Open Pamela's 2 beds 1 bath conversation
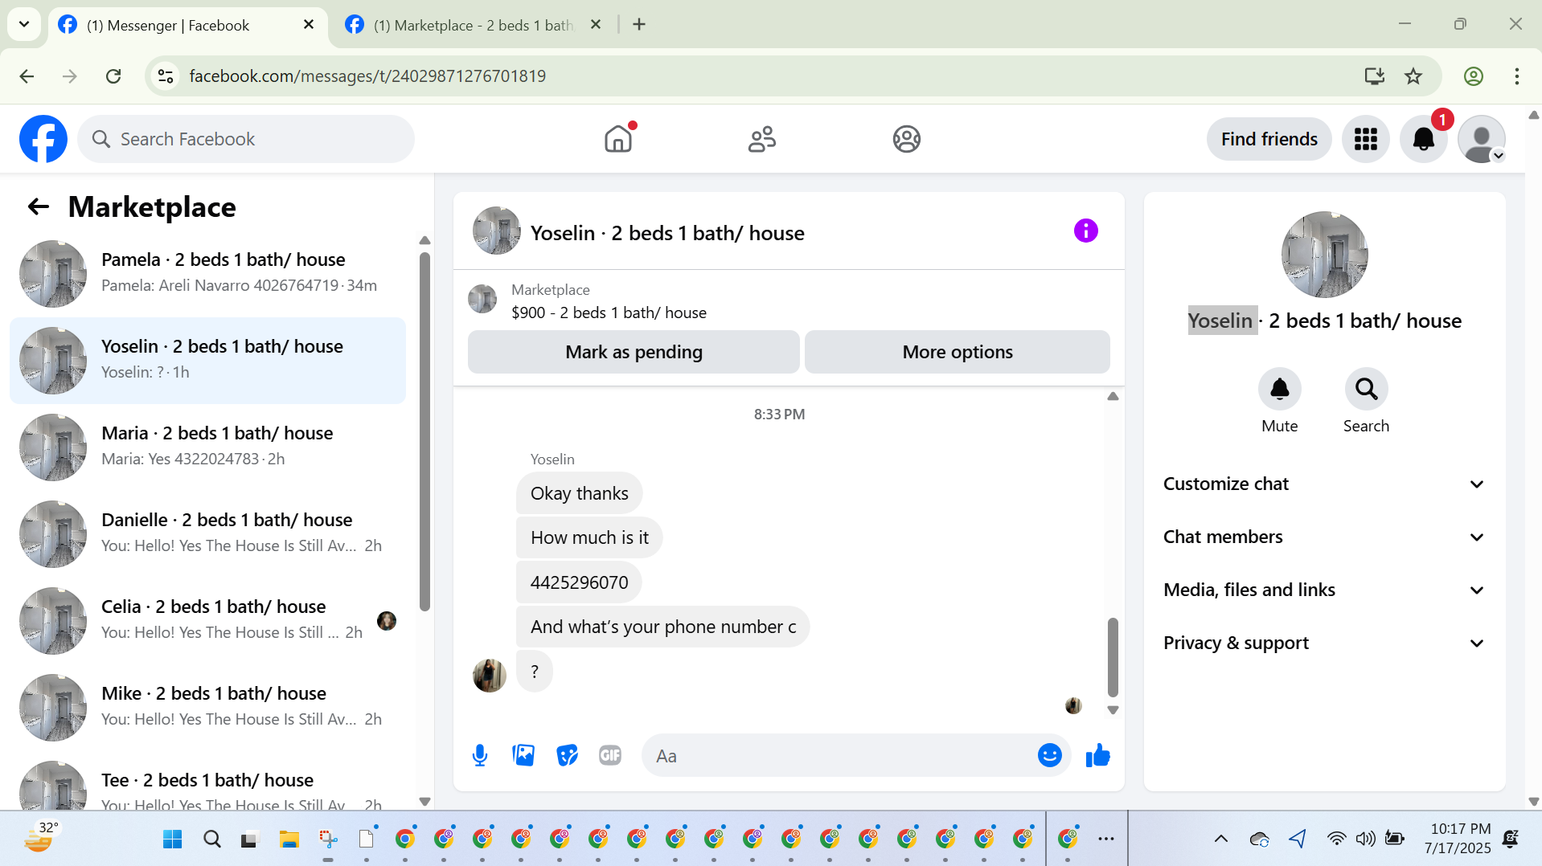1542x866 pixels. [x=207, y=274]
